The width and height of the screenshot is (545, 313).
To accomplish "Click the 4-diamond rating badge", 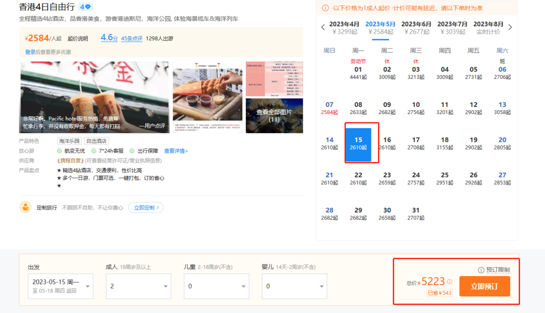I will (x=85, y=7).
